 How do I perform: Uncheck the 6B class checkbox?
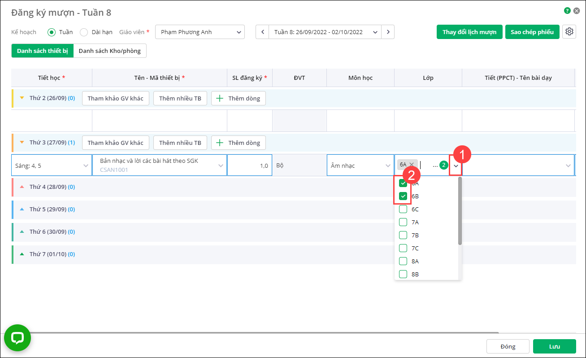[x=403, y=196]
